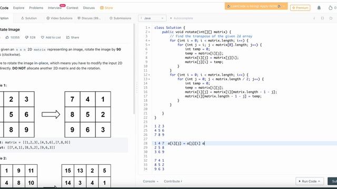Open the Explore nav item
337x189 pixels.
click(x=19, y=8)
